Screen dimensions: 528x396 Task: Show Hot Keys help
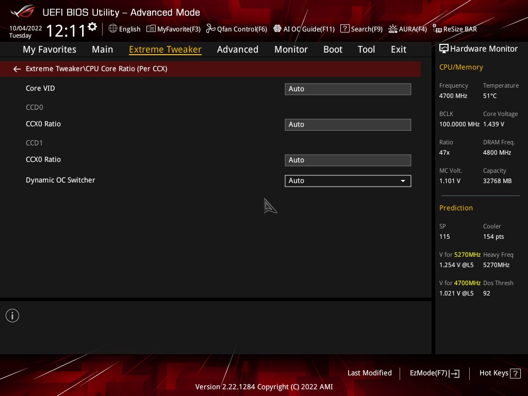[x=499, y=373]
